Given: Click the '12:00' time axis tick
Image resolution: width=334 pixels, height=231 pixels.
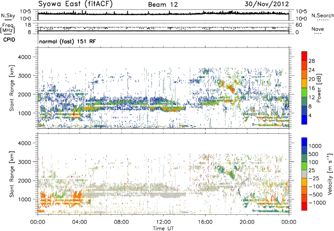Looking at the screenshot, I should tap(163, 222).
